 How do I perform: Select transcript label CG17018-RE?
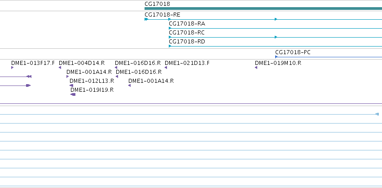pos(162,15)
